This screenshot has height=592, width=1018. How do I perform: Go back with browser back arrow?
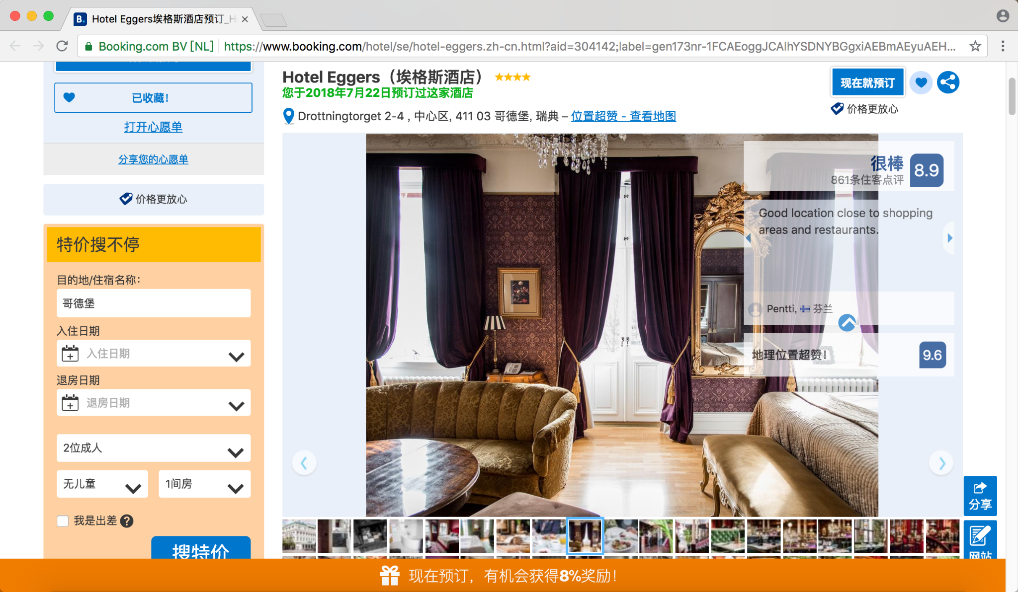(15, 46)
